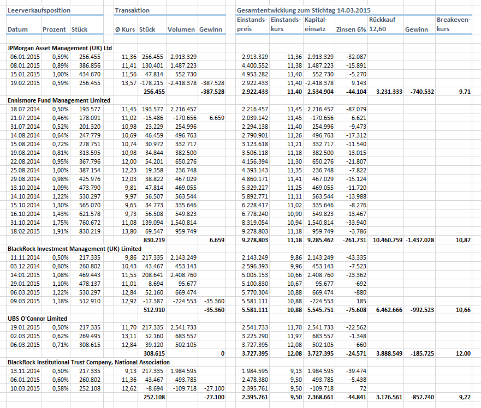
Task: Click date cell 31.10.2014
Action: coord(25,223)
